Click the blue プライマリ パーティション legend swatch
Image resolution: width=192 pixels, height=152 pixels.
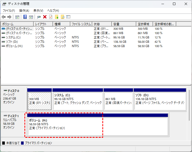pyautogui.click(x=22, y=143)
